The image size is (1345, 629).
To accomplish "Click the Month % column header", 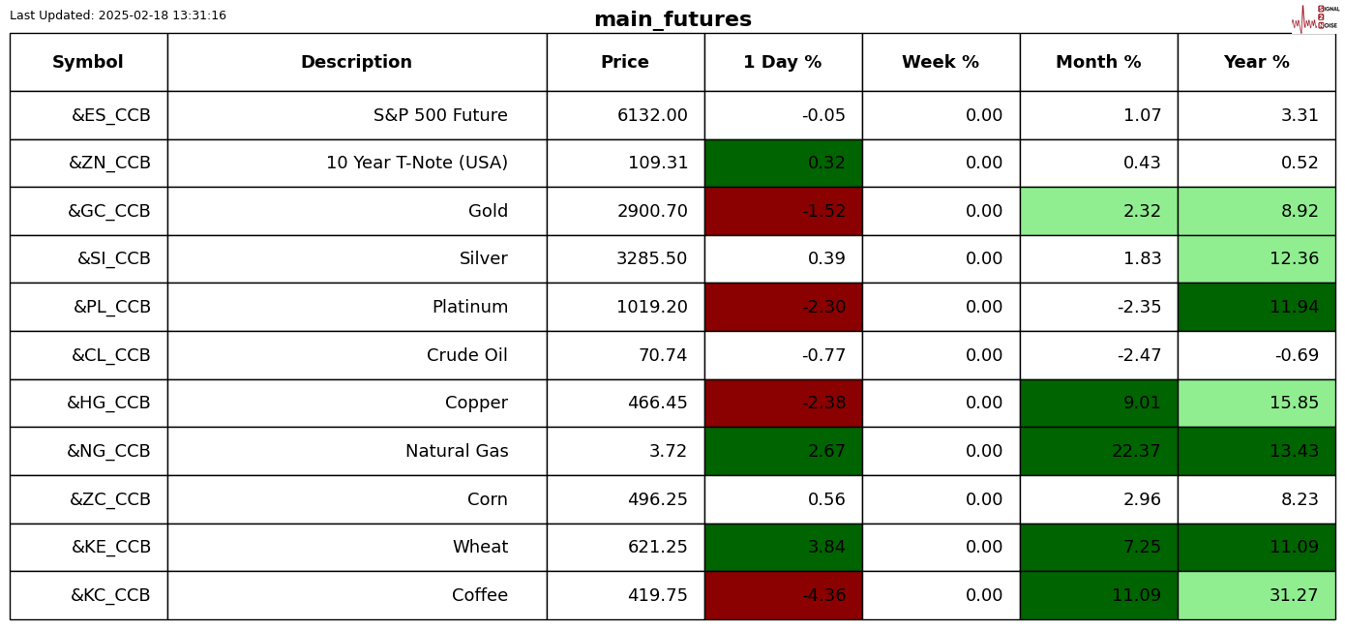I will tap(1098, 63).
